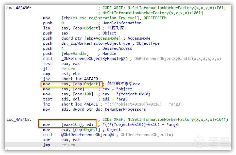
Task: Click the 'eax = *(*object+0x10)' comment
Action: [126, 94]
